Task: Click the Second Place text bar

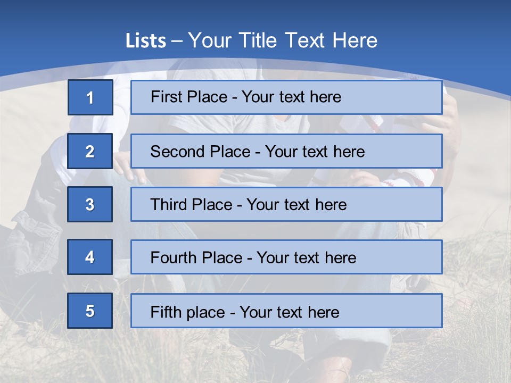Action: [x=286, y=151]
